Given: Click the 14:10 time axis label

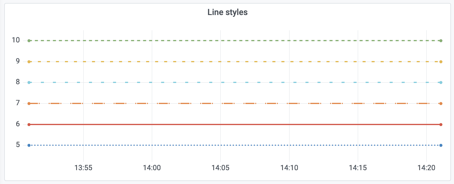Looking at the screenshot, I should pyautogui.click(x=289, y=168).
